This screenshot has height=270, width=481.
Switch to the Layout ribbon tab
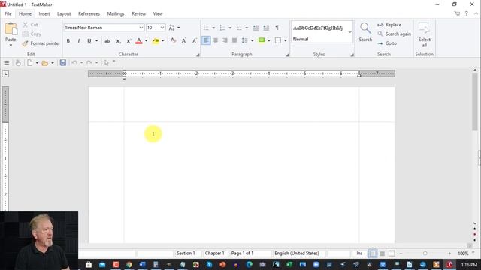pos(64,13)
